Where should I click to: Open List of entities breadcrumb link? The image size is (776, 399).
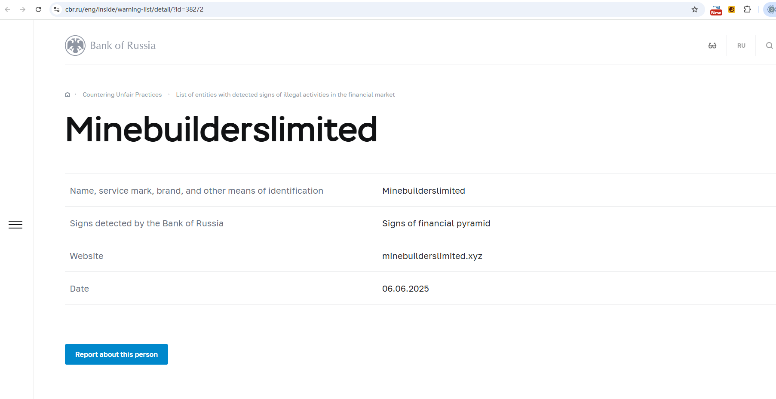tap(285, 95)
